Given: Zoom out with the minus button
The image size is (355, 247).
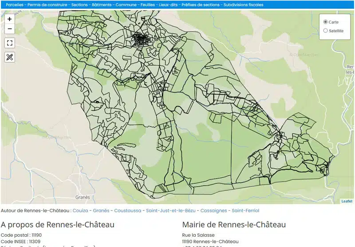Looking at the screenshot, I should point(9,29).
